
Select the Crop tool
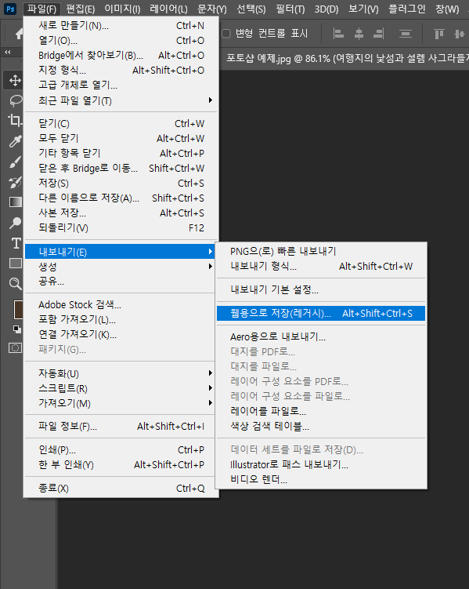point(15,121)
